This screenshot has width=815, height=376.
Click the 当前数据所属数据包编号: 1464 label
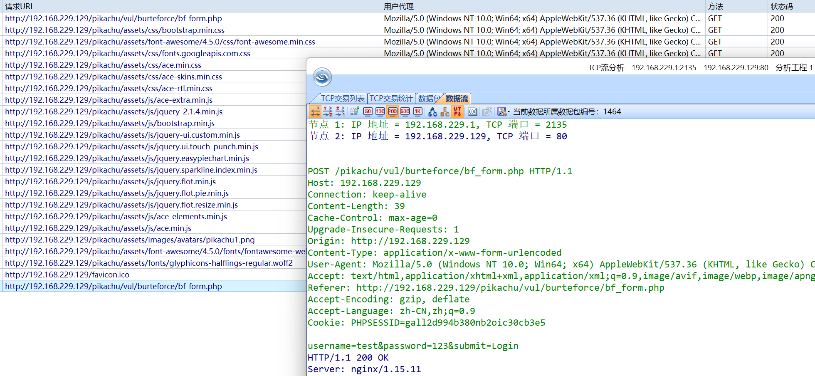click(567, 111)
